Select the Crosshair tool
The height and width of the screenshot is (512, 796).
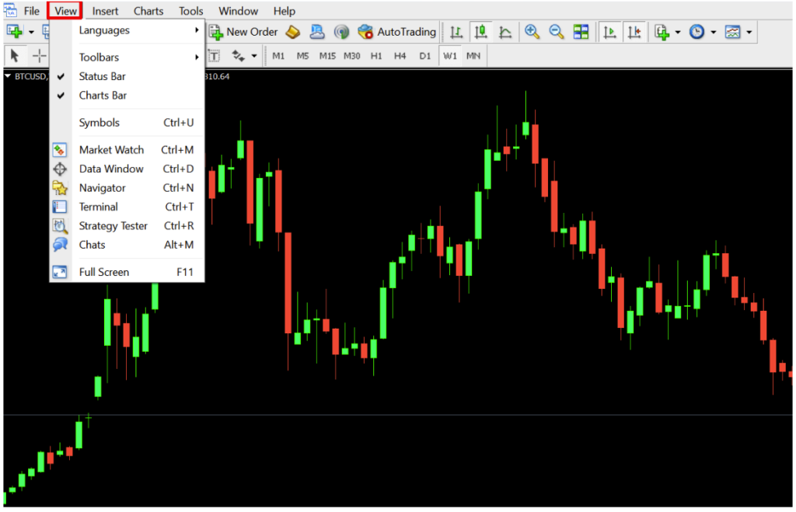tap(39, 56)
